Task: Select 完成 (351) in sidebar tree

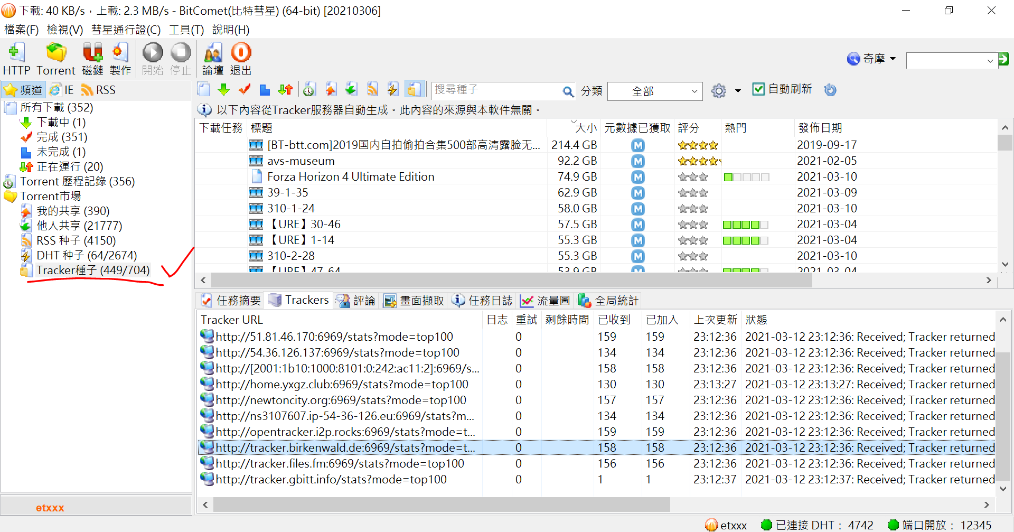Action: tap(62, 137)
